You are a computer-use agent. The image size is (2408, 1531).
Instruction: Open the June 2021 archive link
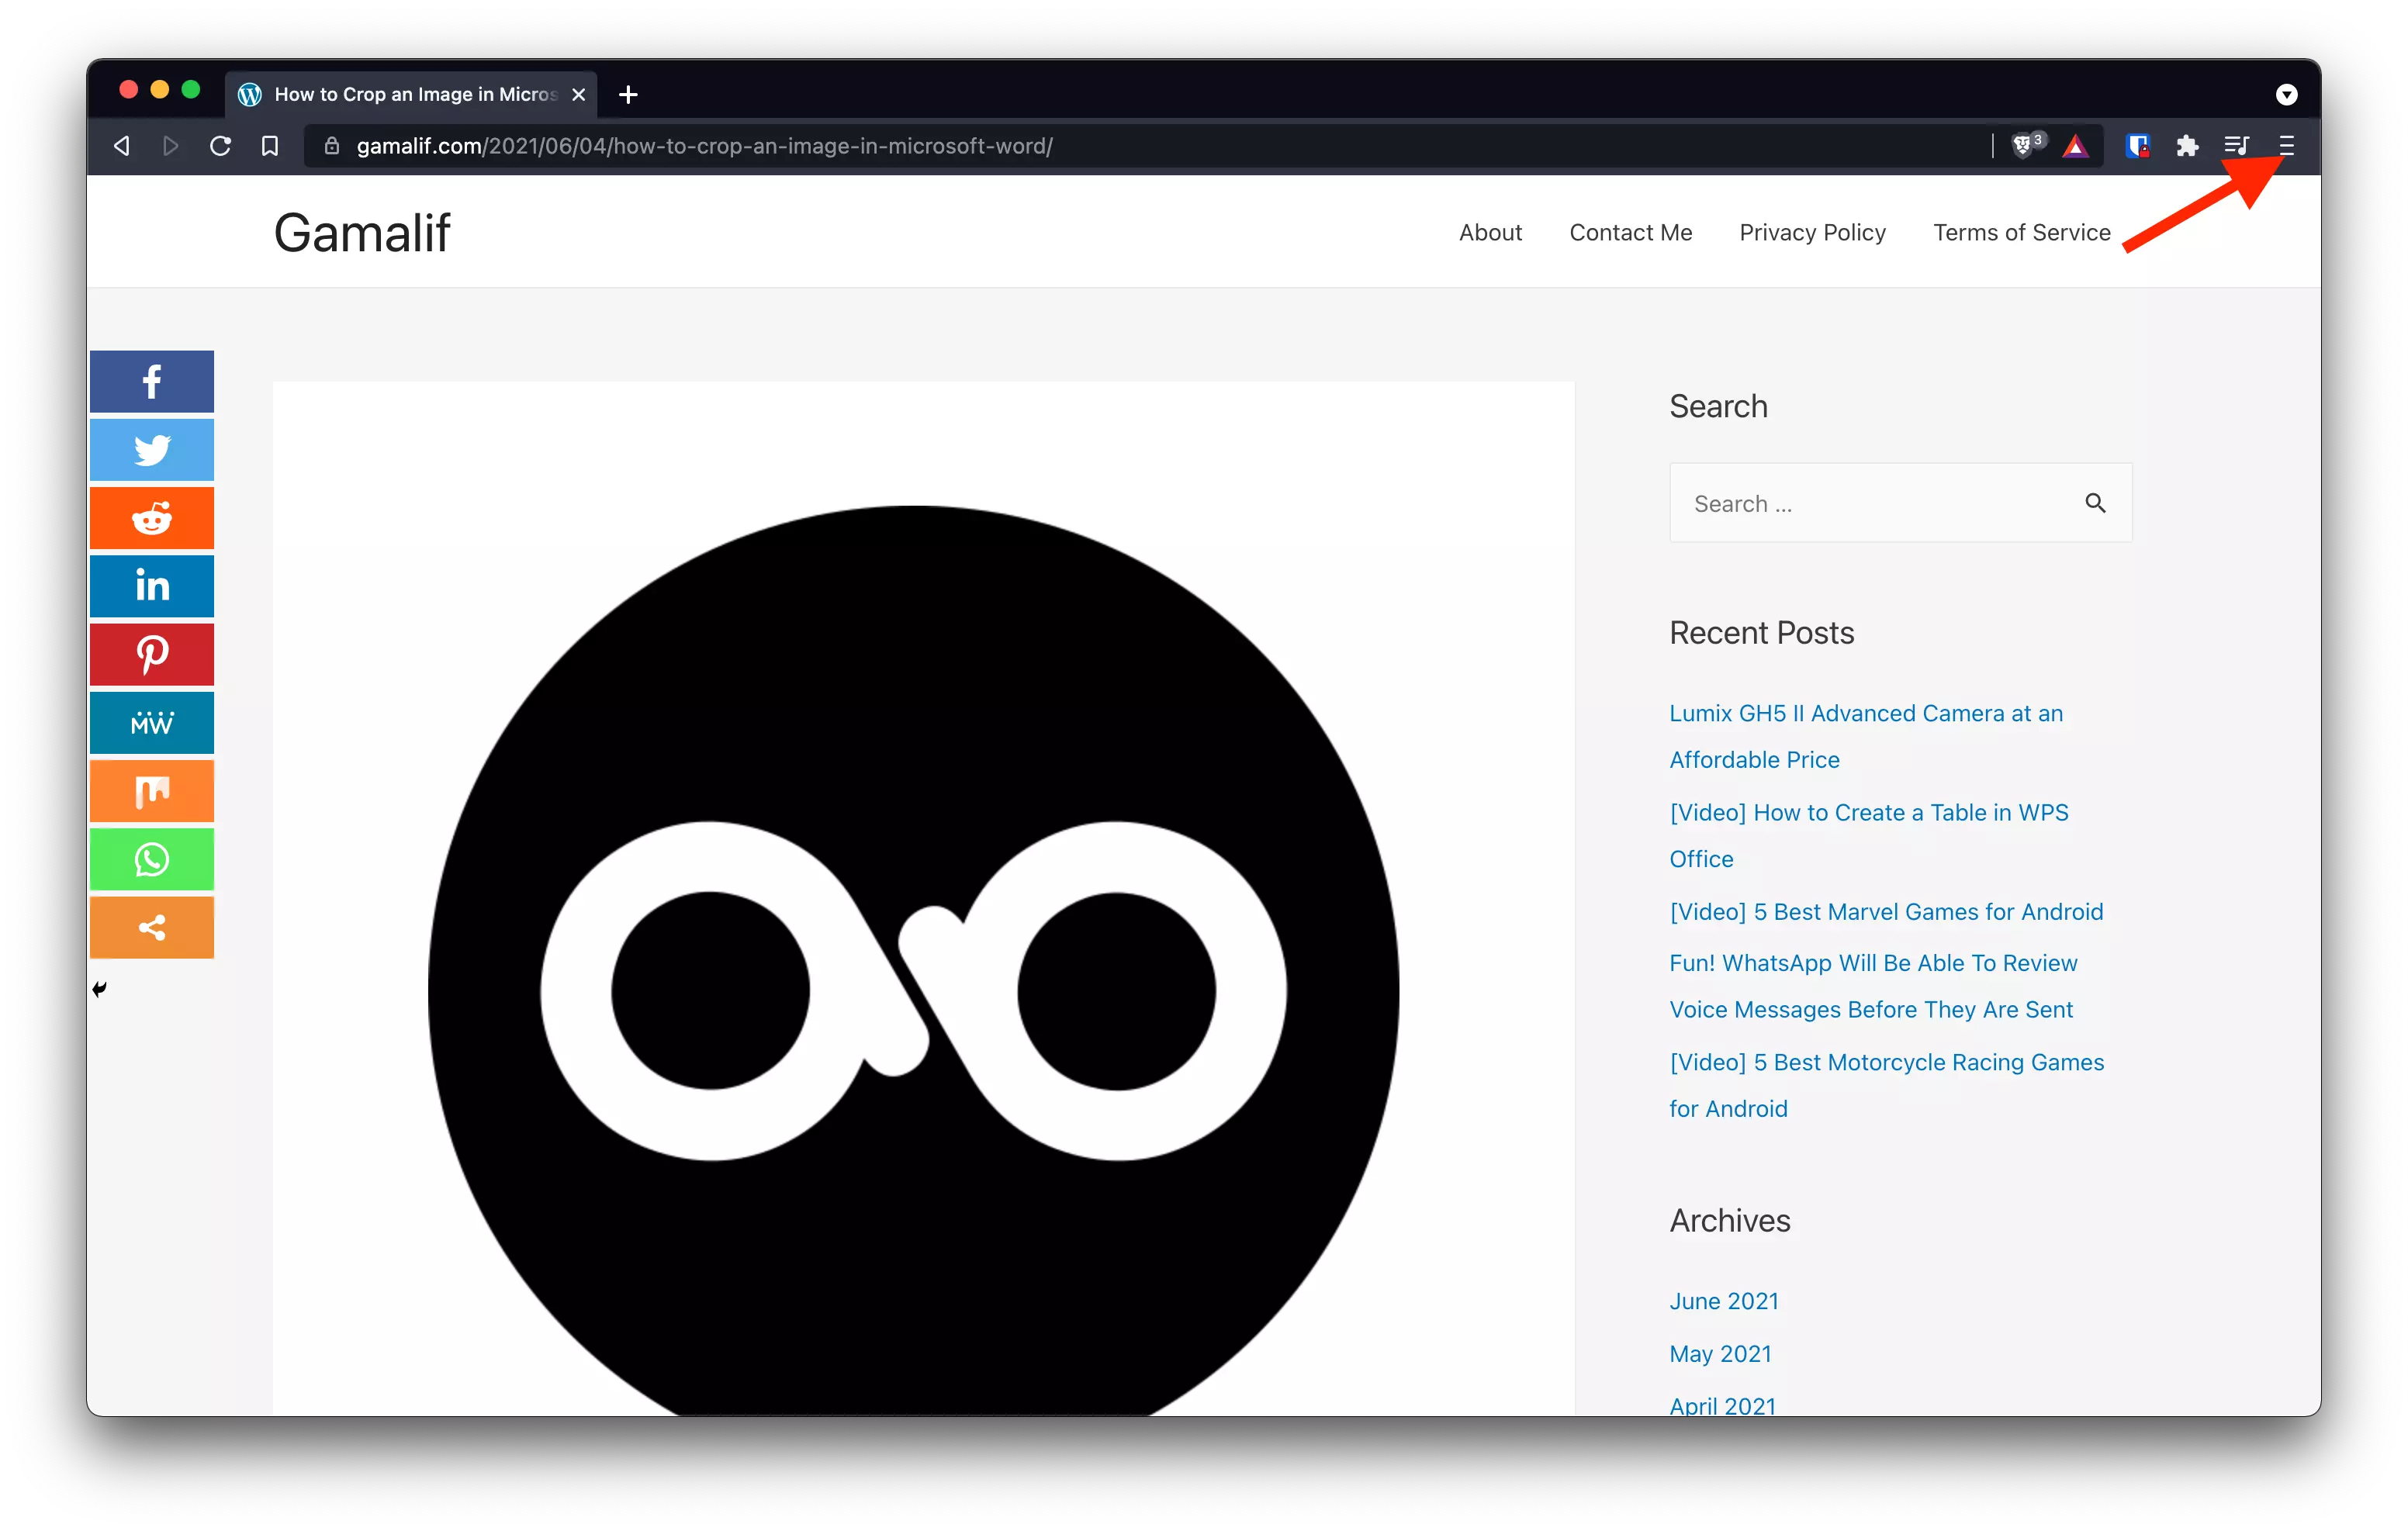click(1723, 1300)
